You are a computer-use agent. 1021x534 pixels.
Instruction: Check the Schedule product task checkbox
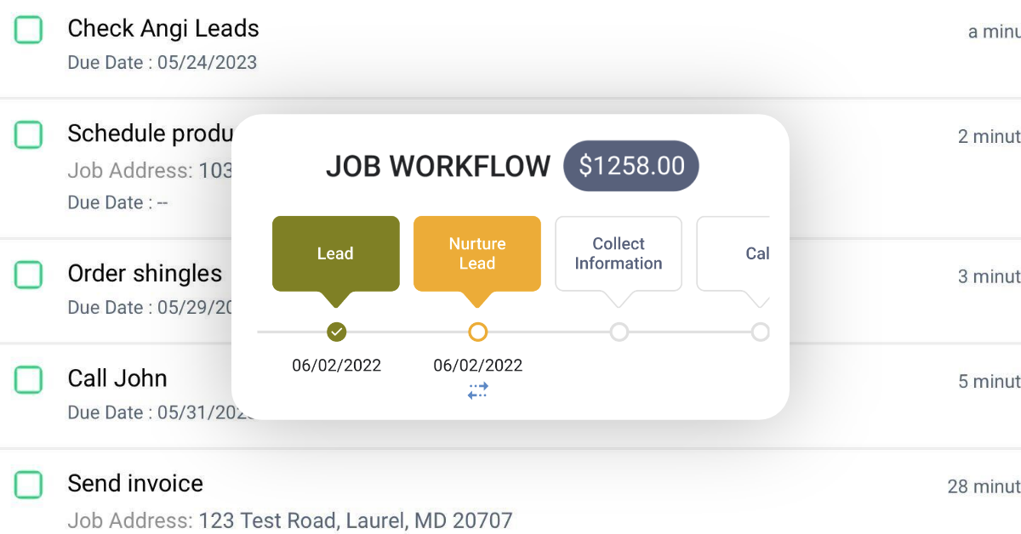pos(30,135)
